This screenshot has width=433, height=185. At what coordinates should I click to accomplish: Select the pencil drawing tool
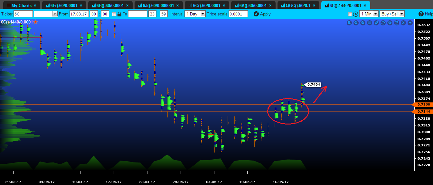[x=376, y=23]
